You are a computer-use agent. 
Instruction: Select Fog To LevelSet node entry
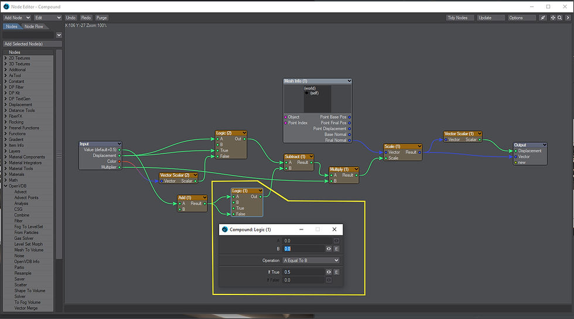pos(29,227)
